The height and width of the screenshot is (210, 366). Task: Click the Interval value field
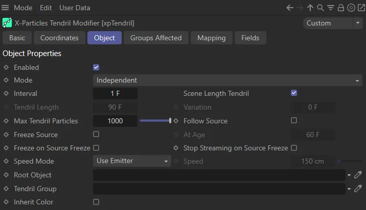115,93
